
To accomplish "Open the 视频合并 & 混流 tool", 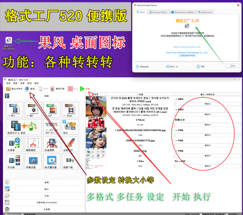I will tap(24, 127).
